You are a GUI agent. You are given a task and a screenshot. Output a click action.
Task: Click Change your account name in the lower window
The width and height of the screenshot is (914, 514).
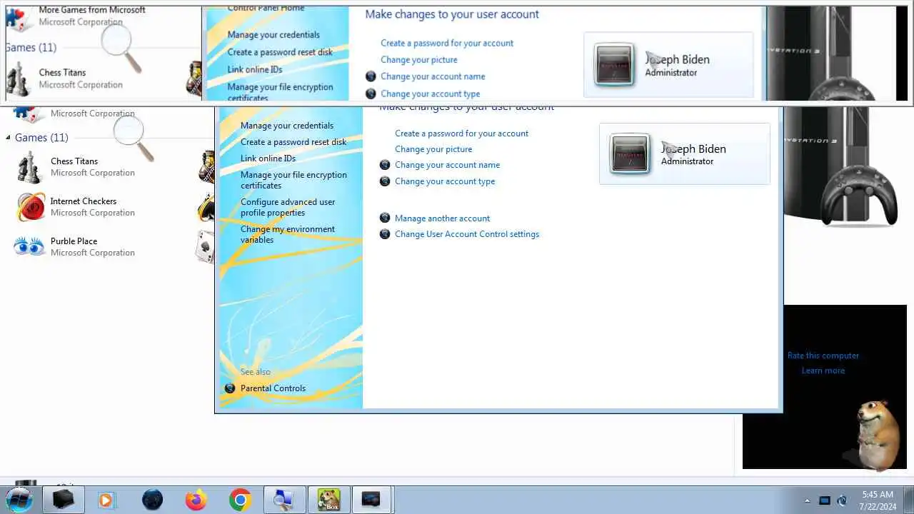point(447,165)
